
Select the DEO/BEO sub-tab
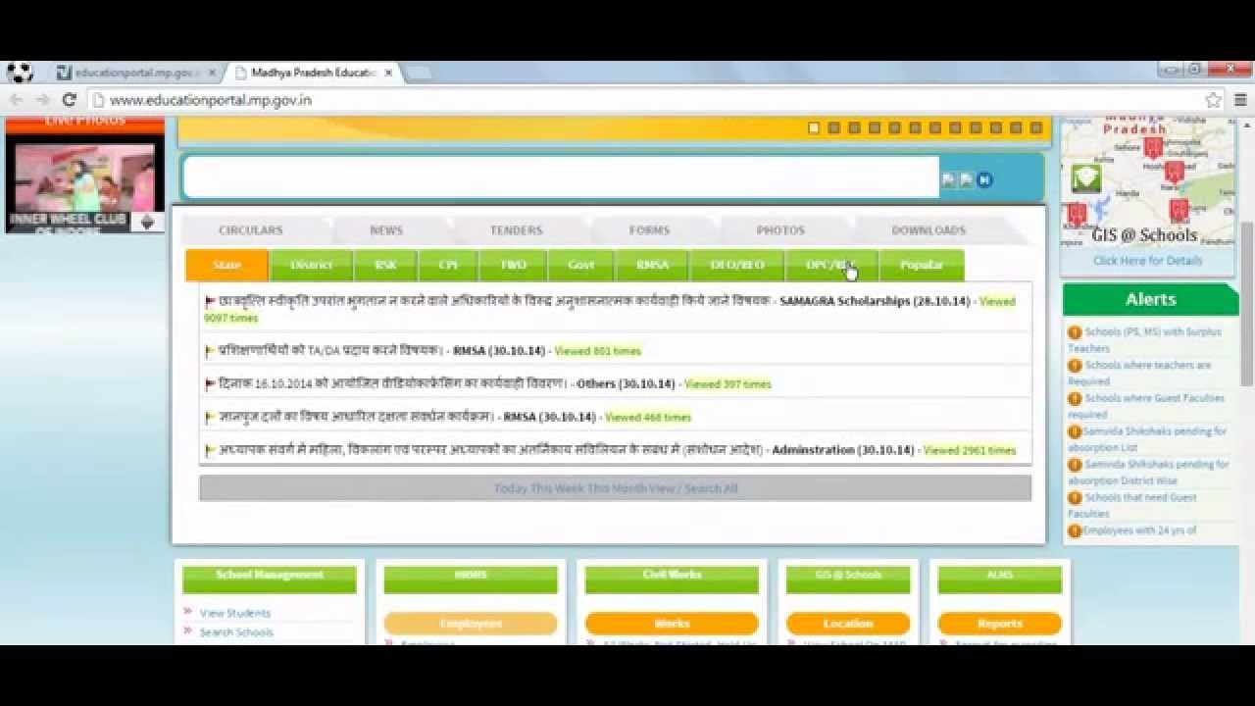tap(737, 265)
